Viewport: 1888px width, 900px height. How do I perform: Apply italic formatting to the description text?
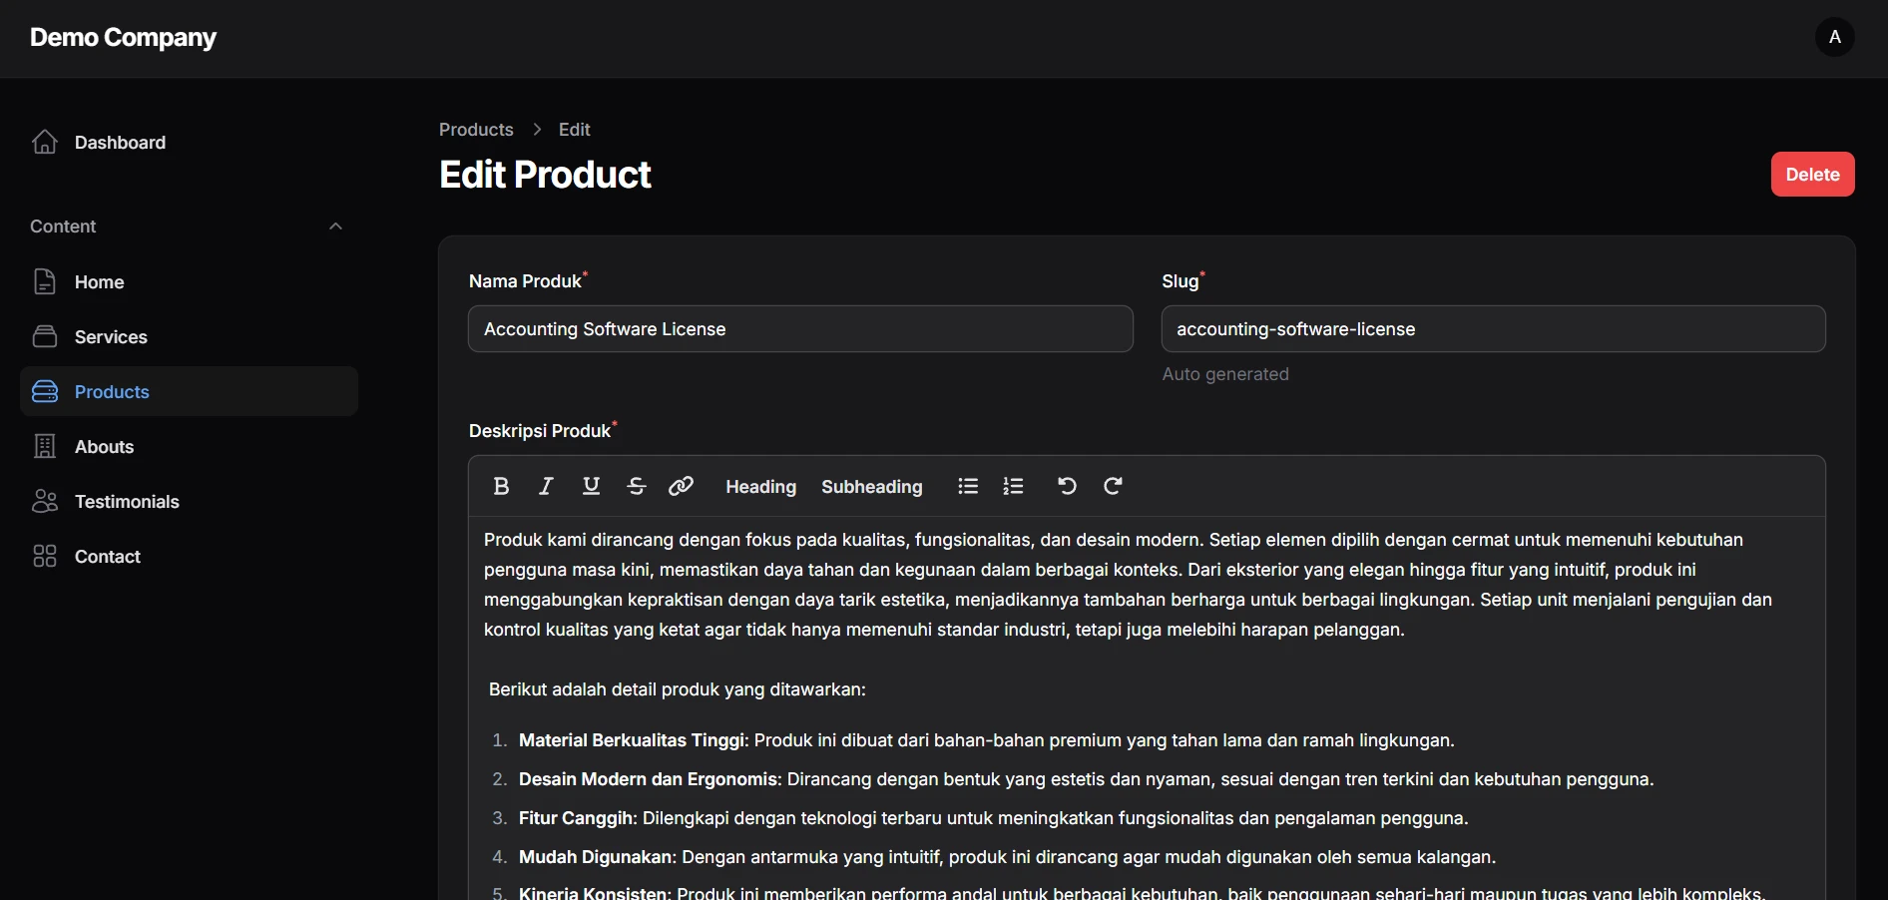point(546,486)
